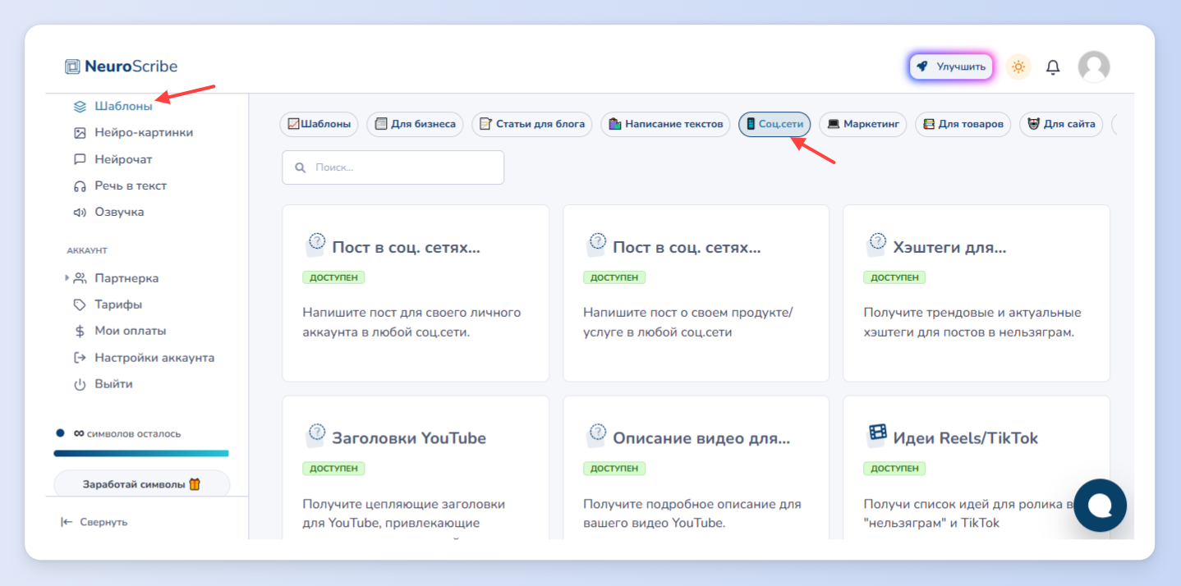
Task: Open the chat support bubble
Action: [x=1100, y=506]
